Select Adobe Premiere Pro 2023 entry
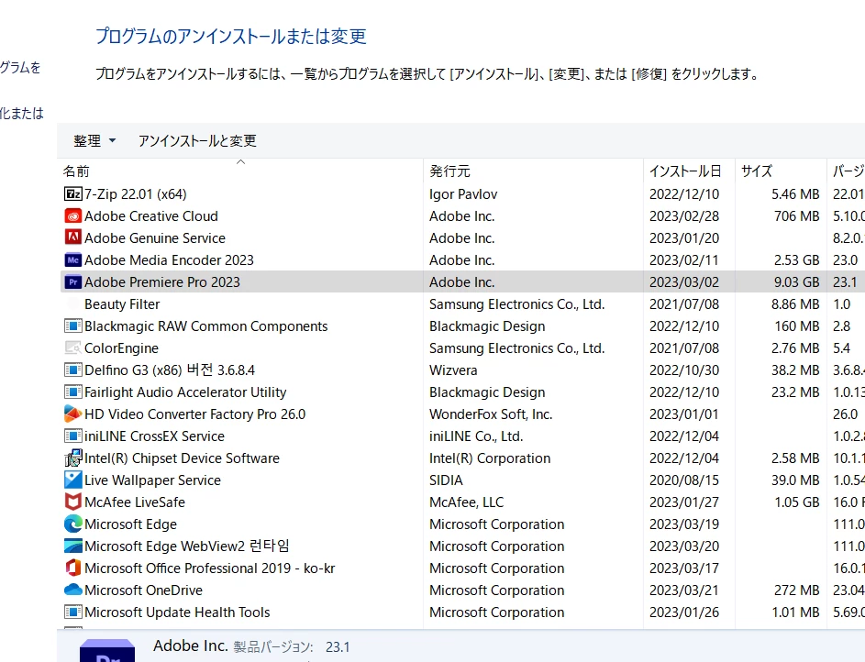 coord(162,282)
